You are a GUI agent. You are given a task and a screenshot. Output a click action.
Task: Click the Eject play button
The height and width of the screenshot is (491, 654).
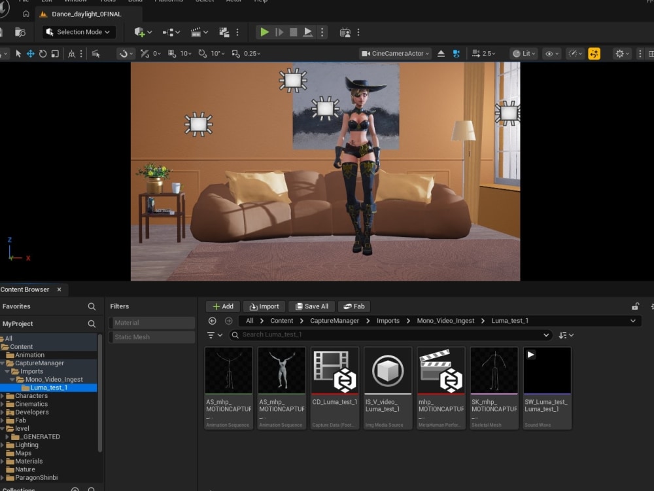pos(308,32)
